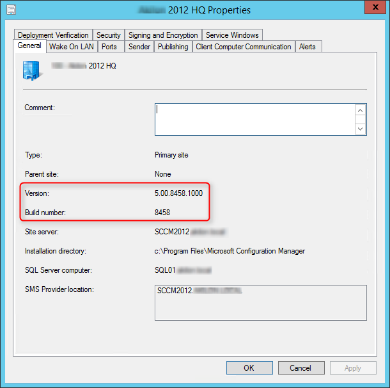Click the installation directory path text
The height and width of the screenshot is (388, 390).
pyautogui.click(x=230, y=251)
